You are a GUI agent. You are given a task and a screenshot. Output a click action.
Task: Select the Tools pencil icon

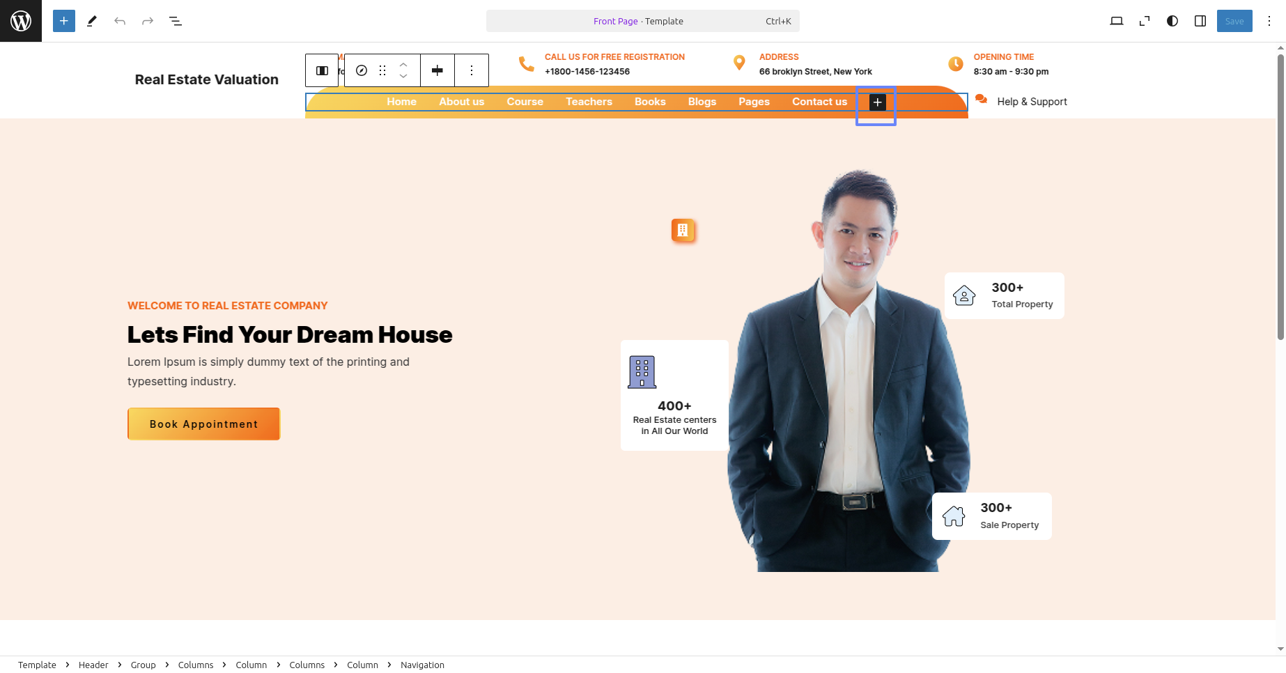coord(92,21)
